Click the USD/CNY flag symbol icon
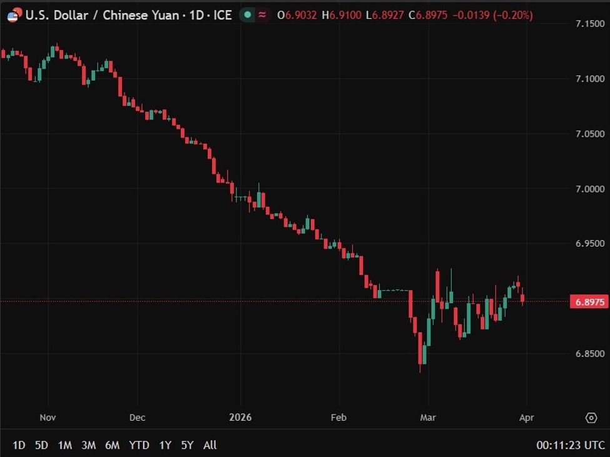 [13, 14]
